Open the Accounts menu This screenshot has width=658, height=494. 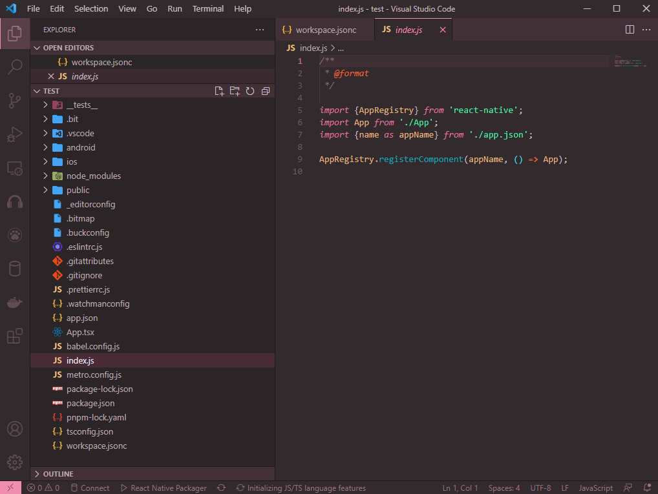[15, 429]
